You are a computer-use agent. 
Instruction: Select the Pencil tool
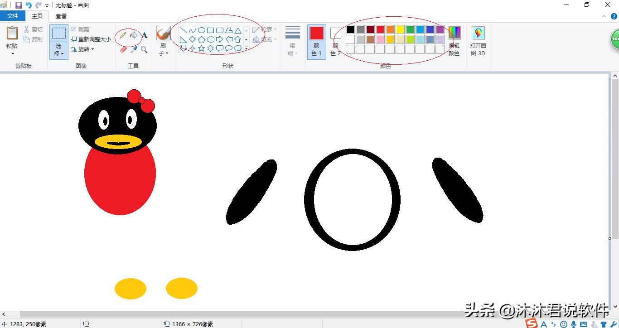point(123,35)
